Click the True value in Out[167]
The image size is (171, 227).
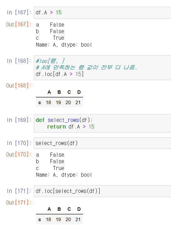tap(59, 38)
